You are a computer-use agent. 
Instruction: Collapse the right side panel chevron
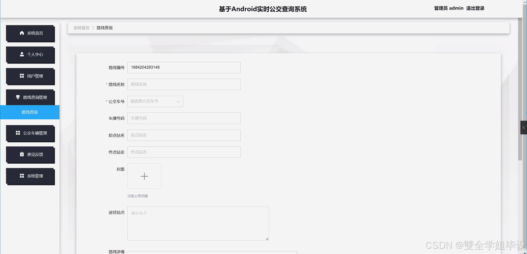coord(524,128)
